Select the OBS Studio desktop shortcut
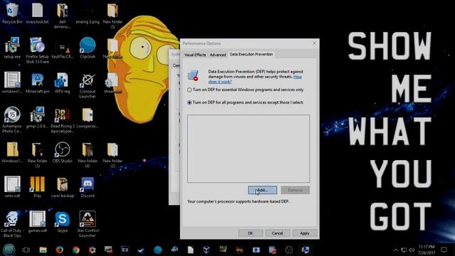Viewport: 455px width, 256px height. (62, 152)
